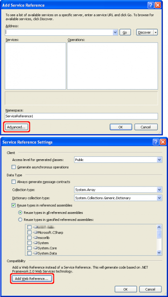Click Go next to Address field
Image resolution: width=168 pixels, height=297 pixels.
pyautogui.click(x=125, y=32)
